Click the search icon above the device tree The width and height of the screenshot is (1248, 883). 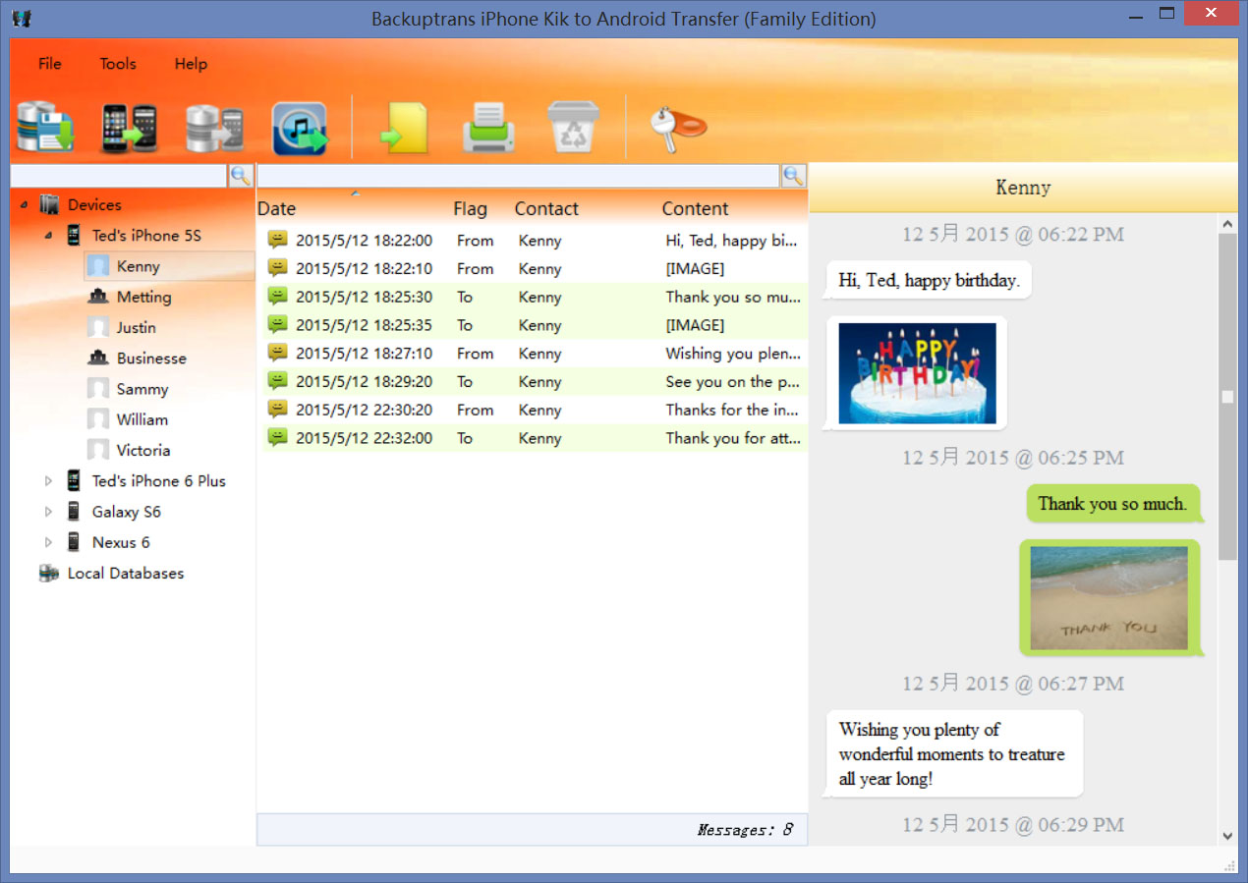point(241,176)
